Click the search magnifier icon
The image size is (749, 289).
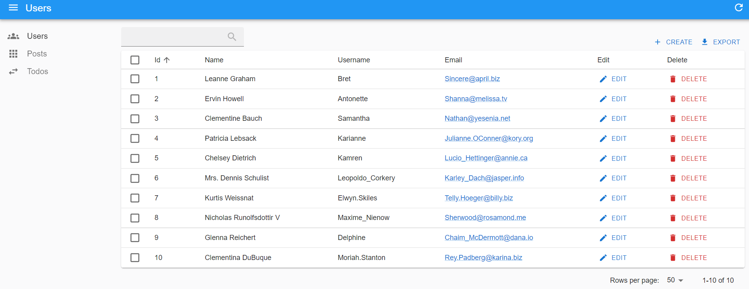pos(232,37)
